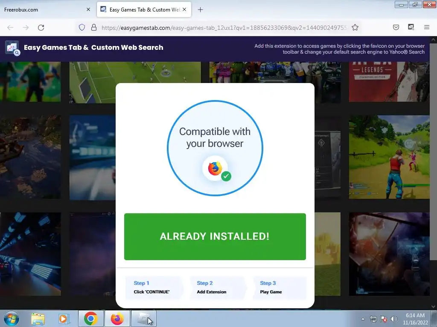Image resolution: width=437 pixels, height=327 pixels.
Task: Switch to Firefox in the taskbar
Action: coord(117,318)
